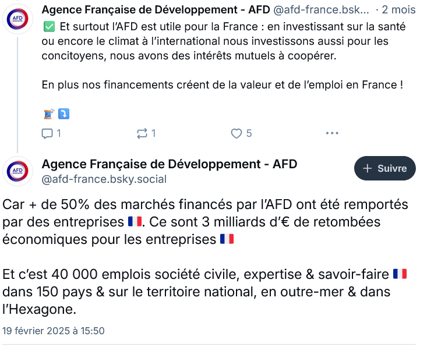Click the reply speech bubble icon

47,133
